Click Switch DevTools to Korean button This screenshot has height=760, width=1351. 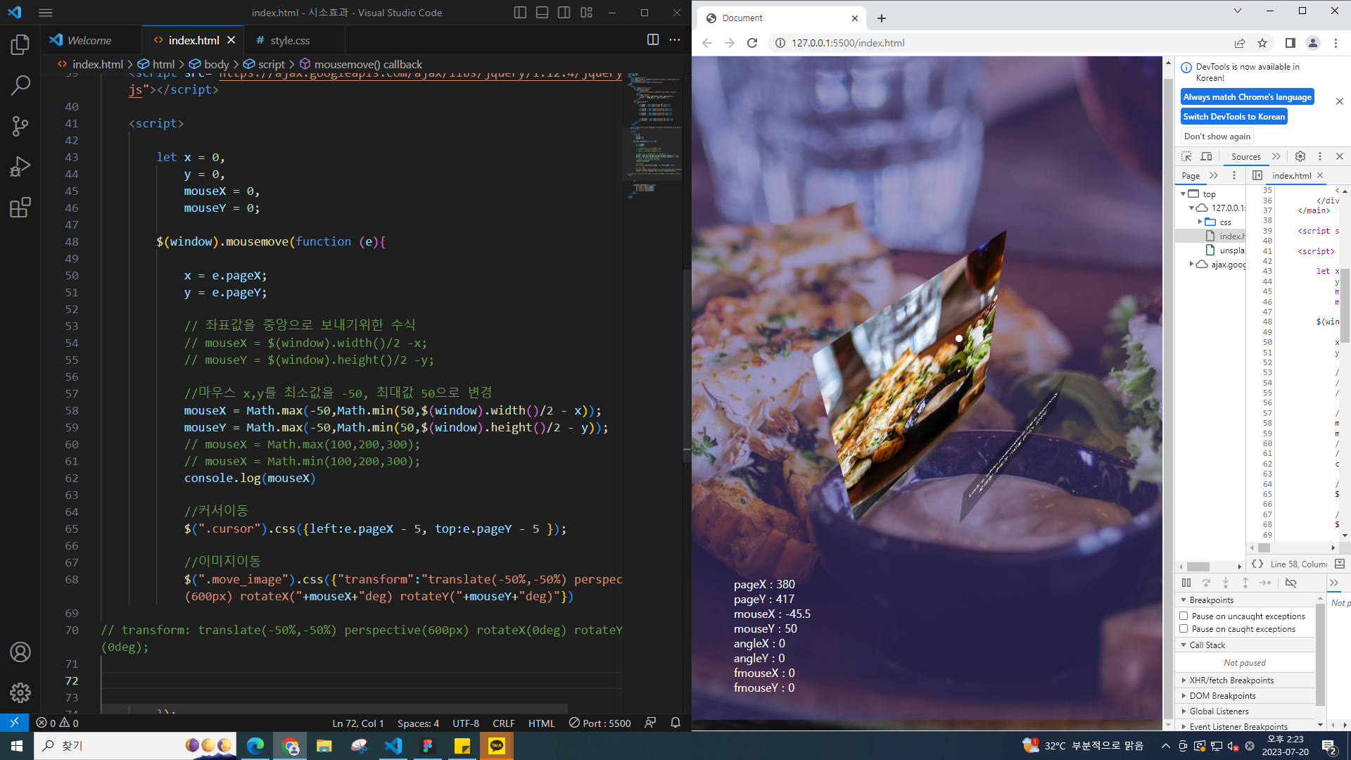click(x=1233, y=117)
